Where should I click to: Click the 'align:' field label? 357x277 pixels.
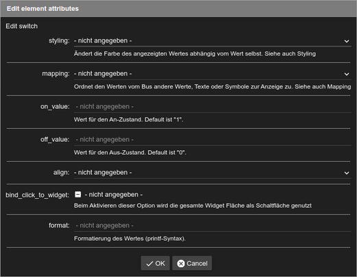[62, 172]
